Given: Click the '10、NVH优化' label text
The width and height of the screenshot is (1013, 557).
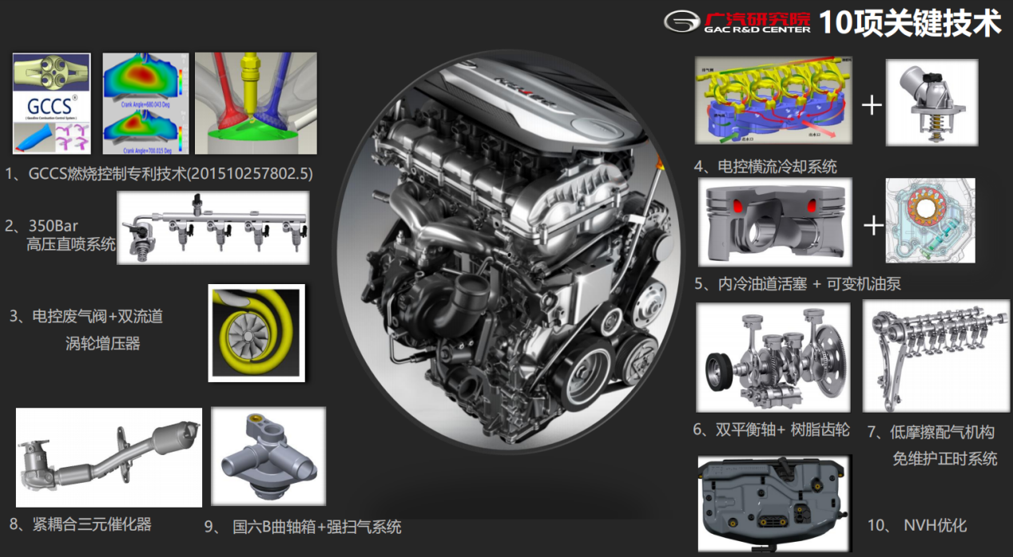Looking at the screenshot, I should [916, 525].
